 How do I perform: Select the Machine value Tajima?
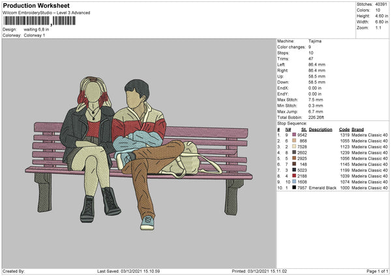coord(314,41)
